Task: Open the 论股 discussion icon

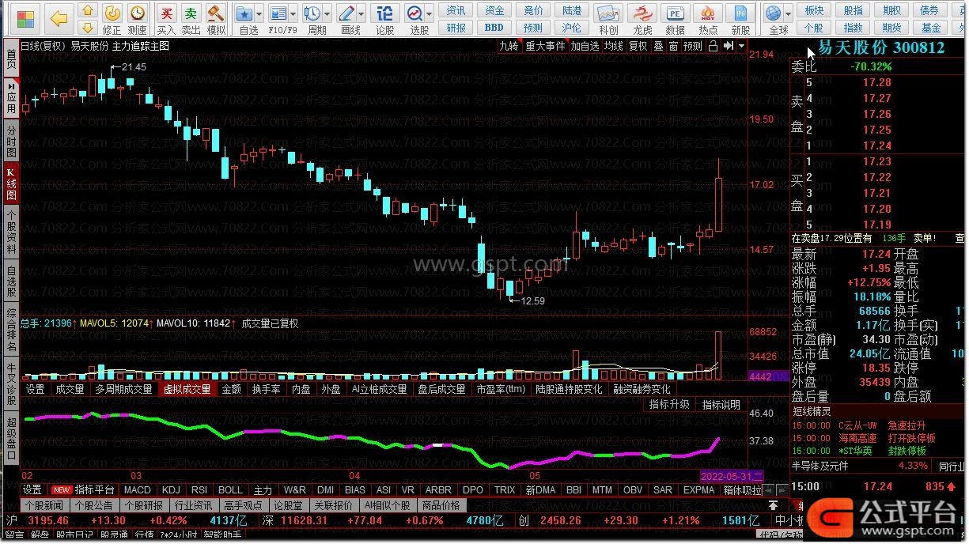Action: point(384,13)
